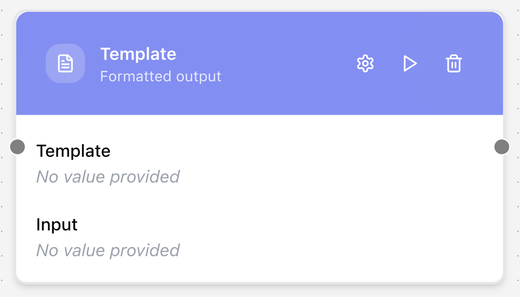
Task: Click empty purple header between subtitle and gear
Action: click(286, 64)
